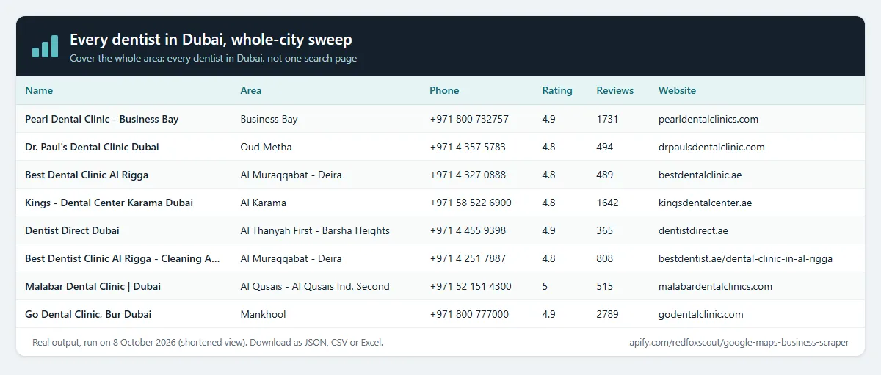Screen dimensions: 881x375
Task: Click phone number +971 4 455 9398
Action: click(x=468, y=230)
